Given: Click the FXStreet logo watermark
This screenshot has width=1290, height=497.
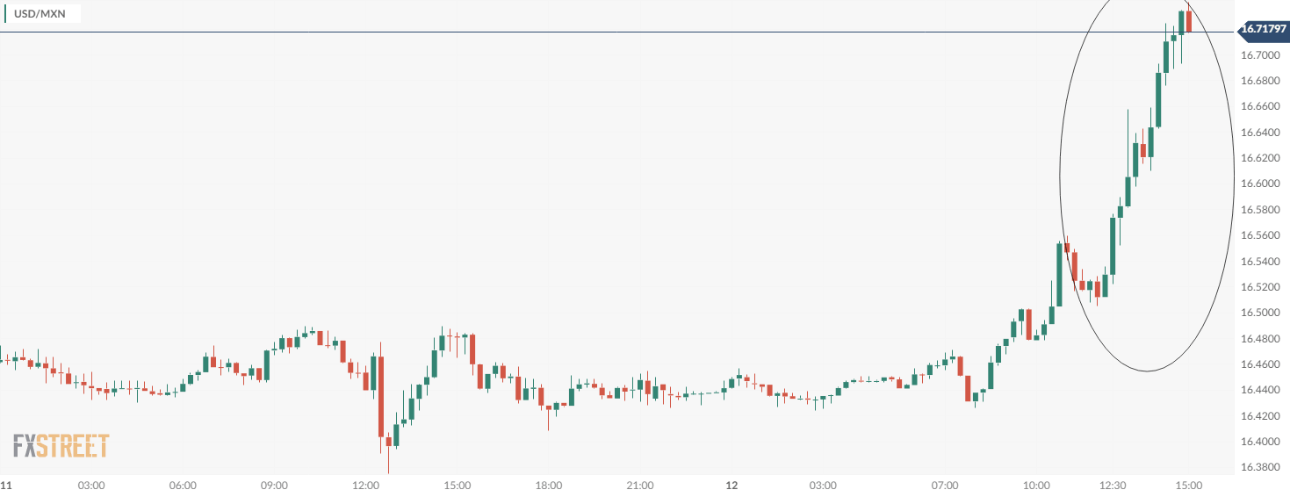Looking at the screenshot, I should pyautogui.click(x=61, y=446).
